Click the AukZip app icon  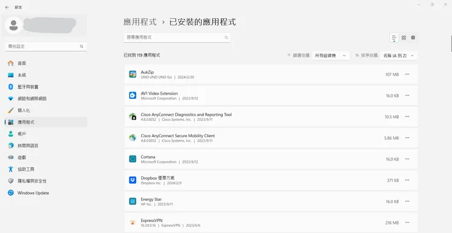coord(133,74)
